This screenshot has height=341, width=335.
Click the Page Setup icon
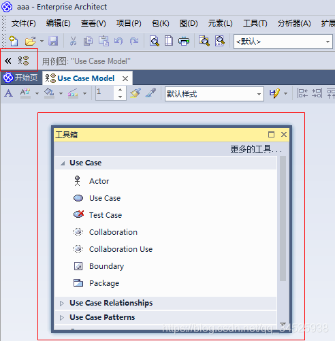coord(169,41)
